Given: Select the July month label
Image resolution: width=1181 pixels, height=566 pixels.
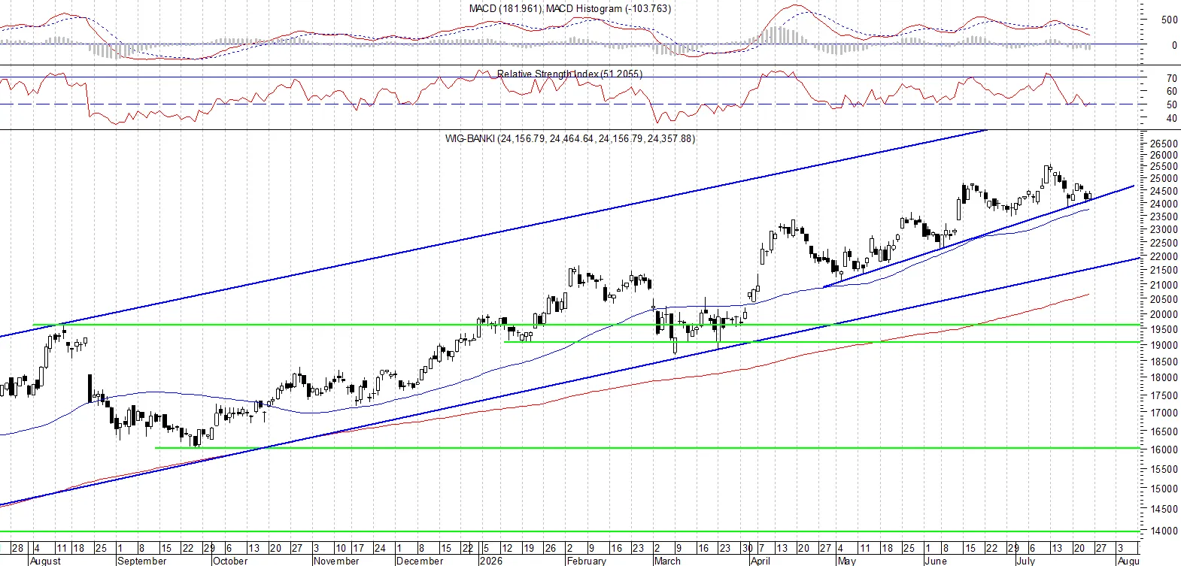Looking at the screenshot, I should point(1026,561).
